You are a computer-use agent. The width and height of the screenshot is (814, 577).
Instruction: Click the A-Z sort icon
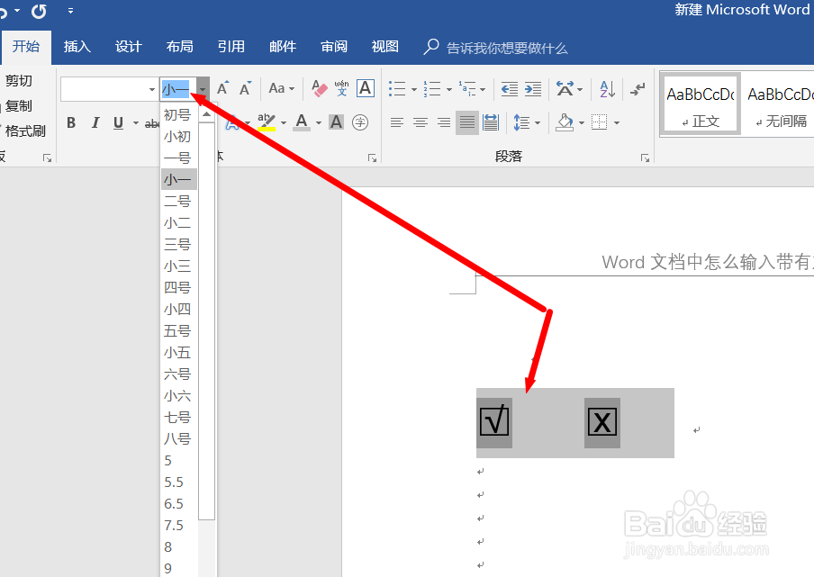604,89
